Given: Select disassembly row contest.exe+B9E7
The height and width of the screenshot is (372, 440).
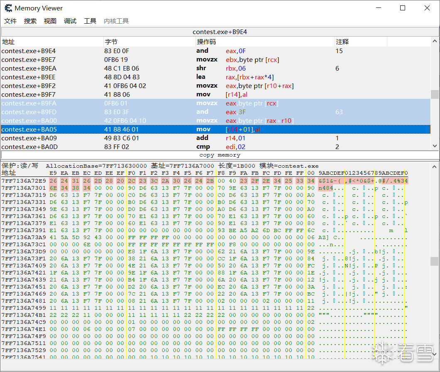Looking at the screenshot, I should (215, 59).
